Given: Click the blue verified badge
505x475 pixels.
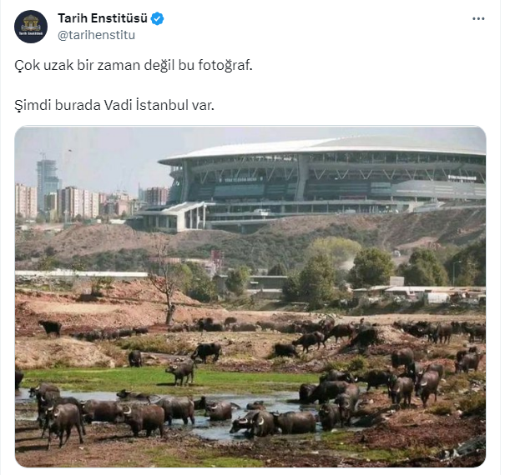Looking at the screenshot, I should [x=157, y=19].
